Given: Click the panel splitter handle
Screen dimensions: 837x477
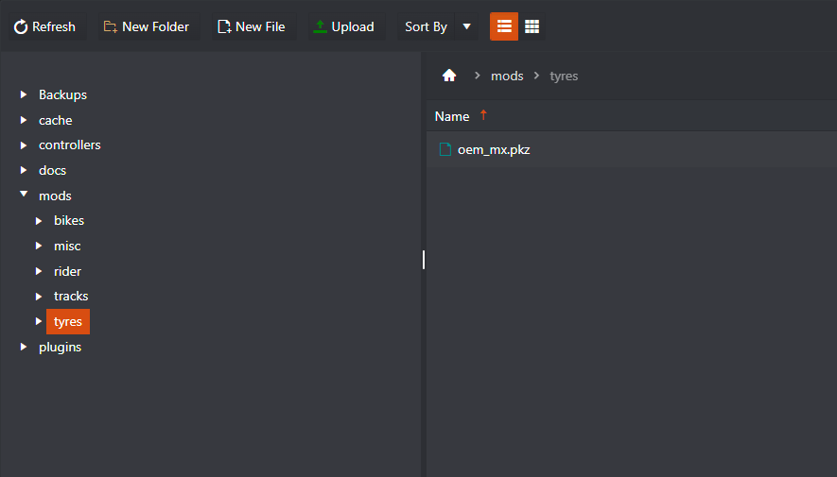Looking at the screenshot, I should coord(424,260).
